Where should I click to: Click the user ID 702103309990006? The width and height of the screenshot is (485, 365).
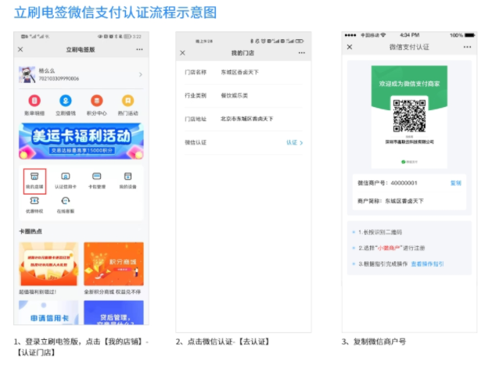(59, 78)
